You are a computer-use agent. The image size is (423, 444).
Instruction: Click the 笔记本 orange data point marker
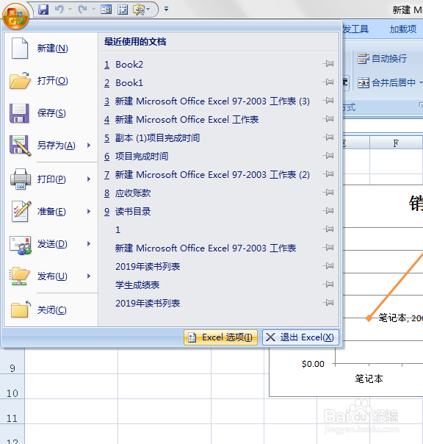369,318
